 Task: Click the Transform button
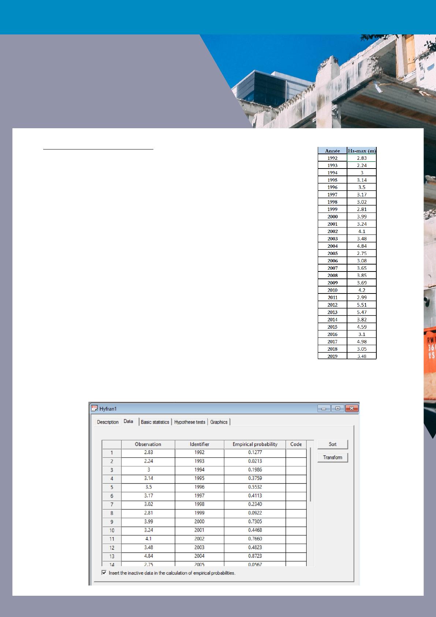pyautogui.click(x=332, y=458)
